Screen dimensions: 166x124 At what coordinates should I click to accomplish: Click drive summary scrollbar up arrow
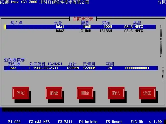coord(163,68)
